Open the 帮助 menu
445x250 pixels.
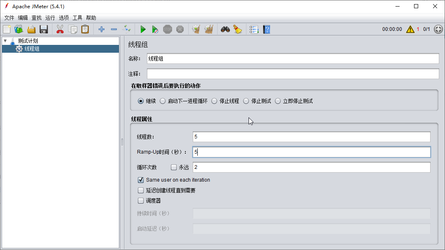pyautogui.click(x=91, y=18)
